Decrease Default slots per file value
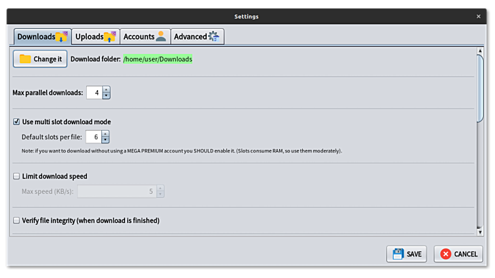495x278 pixels. (105, 140)
